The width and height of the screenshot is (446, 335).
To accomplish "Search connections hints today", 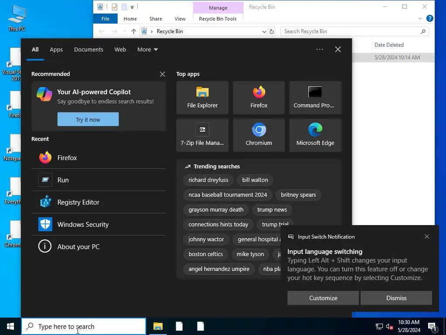I will [218, 225].
